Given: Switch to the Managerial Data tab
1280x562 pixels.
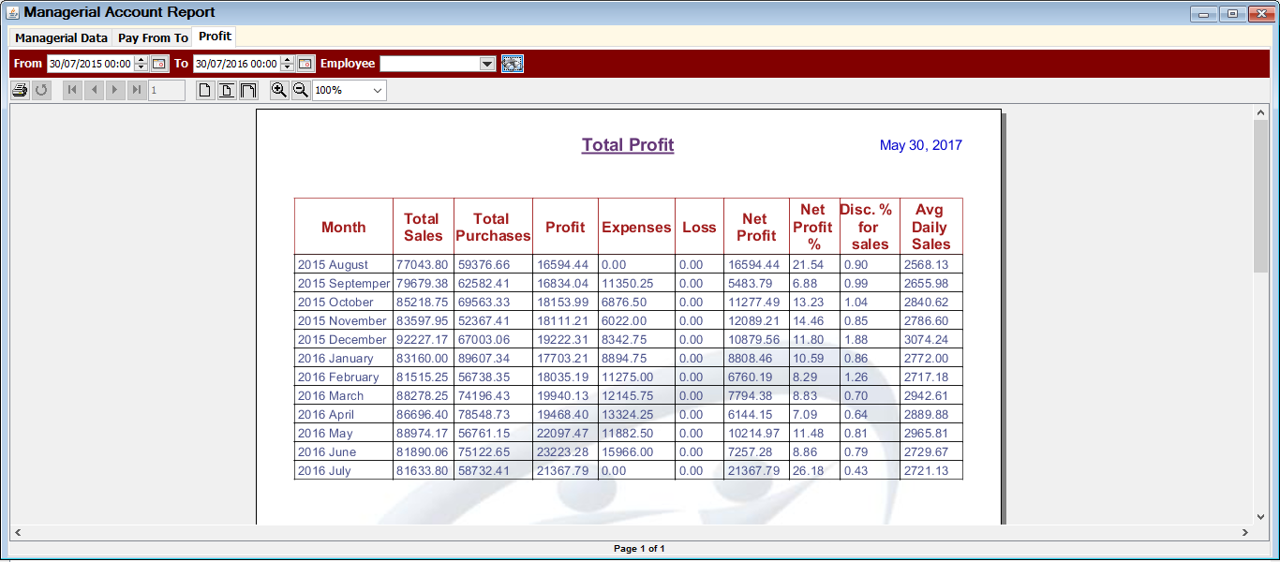Looking at the screenshot, I should click(x=61, y=38).
